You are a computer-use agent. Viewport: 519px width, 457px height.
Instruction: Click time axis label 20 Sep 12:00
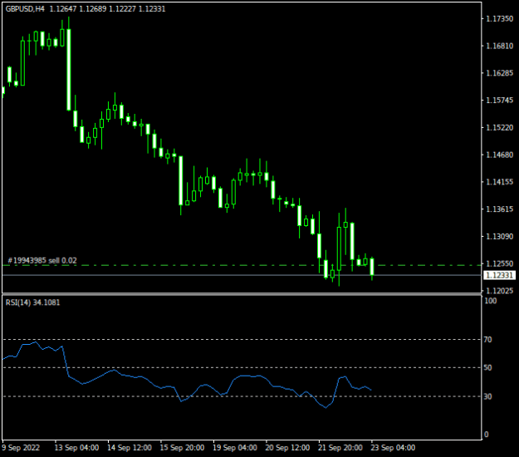tap(287, 448)
